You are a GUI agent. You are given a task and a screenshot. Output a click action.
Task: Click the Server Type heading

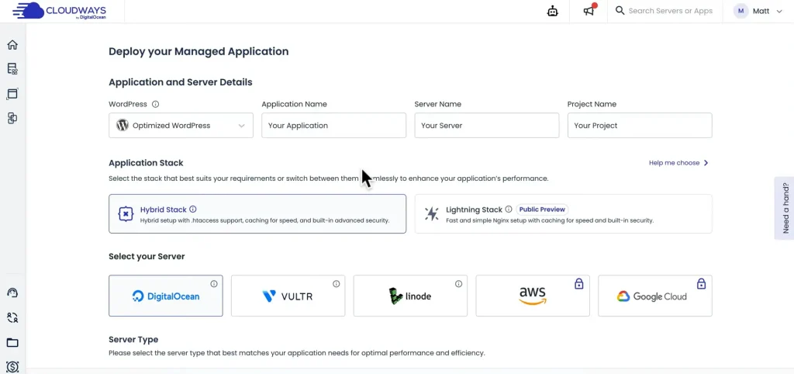(x=133, y=340)
